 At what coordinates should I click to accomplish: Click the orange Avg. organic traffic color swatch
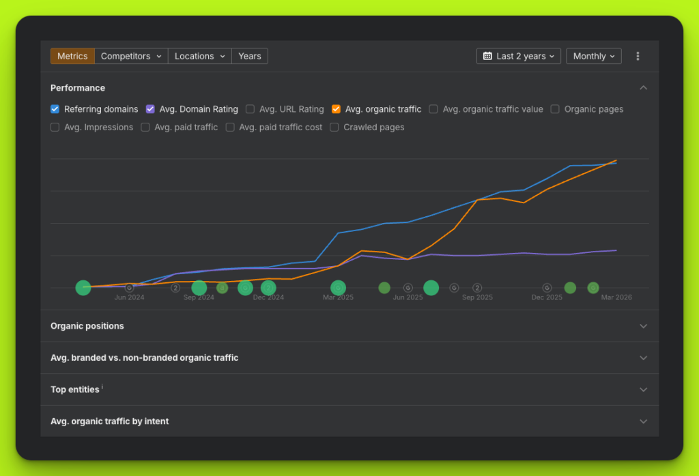[336, 109]
